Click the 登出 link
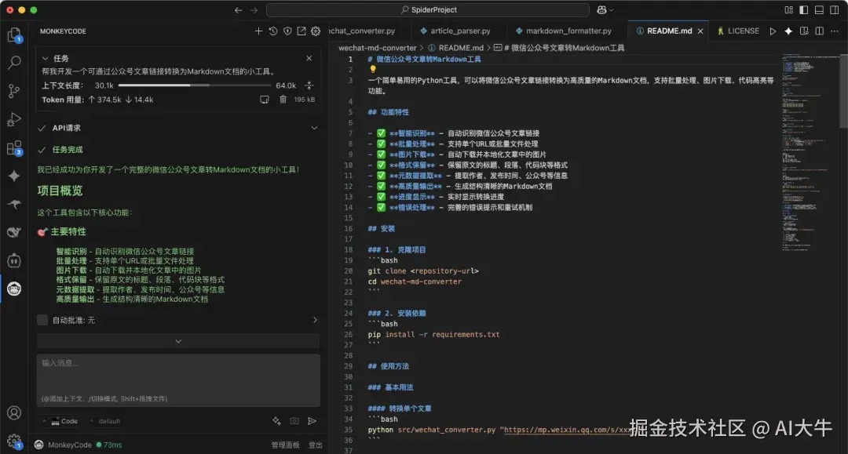This screenshot has width=848, height=454. point(316,445)
